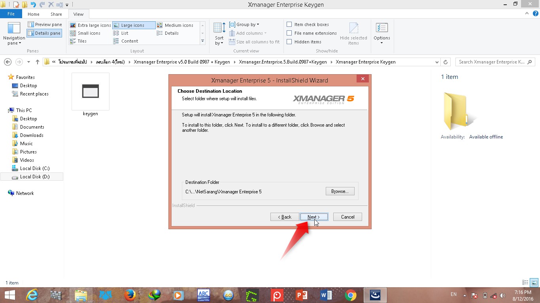Click the Properties icon in quick access toolbar

click(16, 5)
